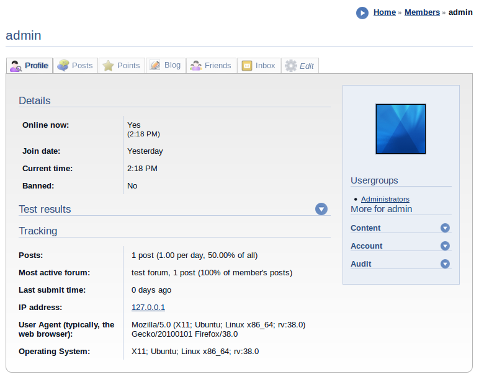This screenshot has height=377, width=479.
Task: Go to Members in breadcrumbs
Action: (422, 12)
